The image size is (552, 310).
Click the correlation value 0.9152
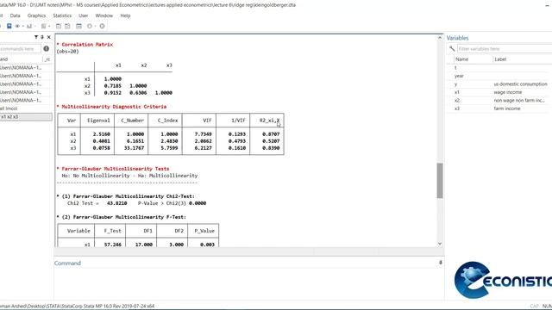pyautogui.click(x=113, y=93)
